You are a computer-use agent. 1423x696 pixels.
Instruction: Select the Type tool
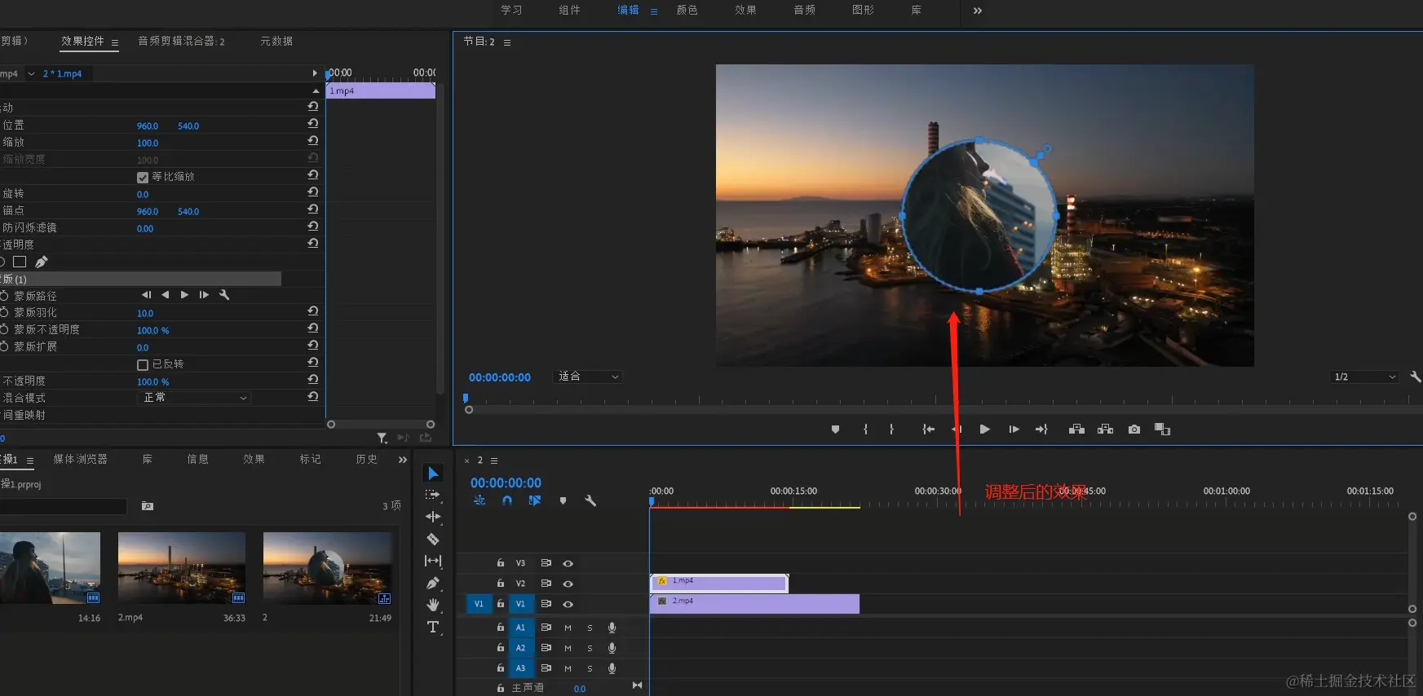pos(433,627)
